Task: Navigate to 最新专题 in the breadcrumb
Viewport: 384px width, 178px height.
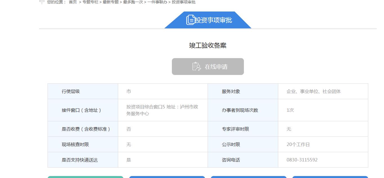Action: (111, 2)
